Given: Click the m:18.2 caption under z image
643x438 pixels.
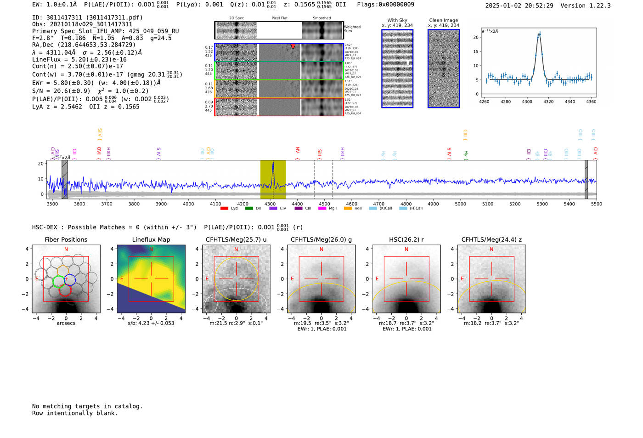Looking at the screenshot, I should 491,323.
